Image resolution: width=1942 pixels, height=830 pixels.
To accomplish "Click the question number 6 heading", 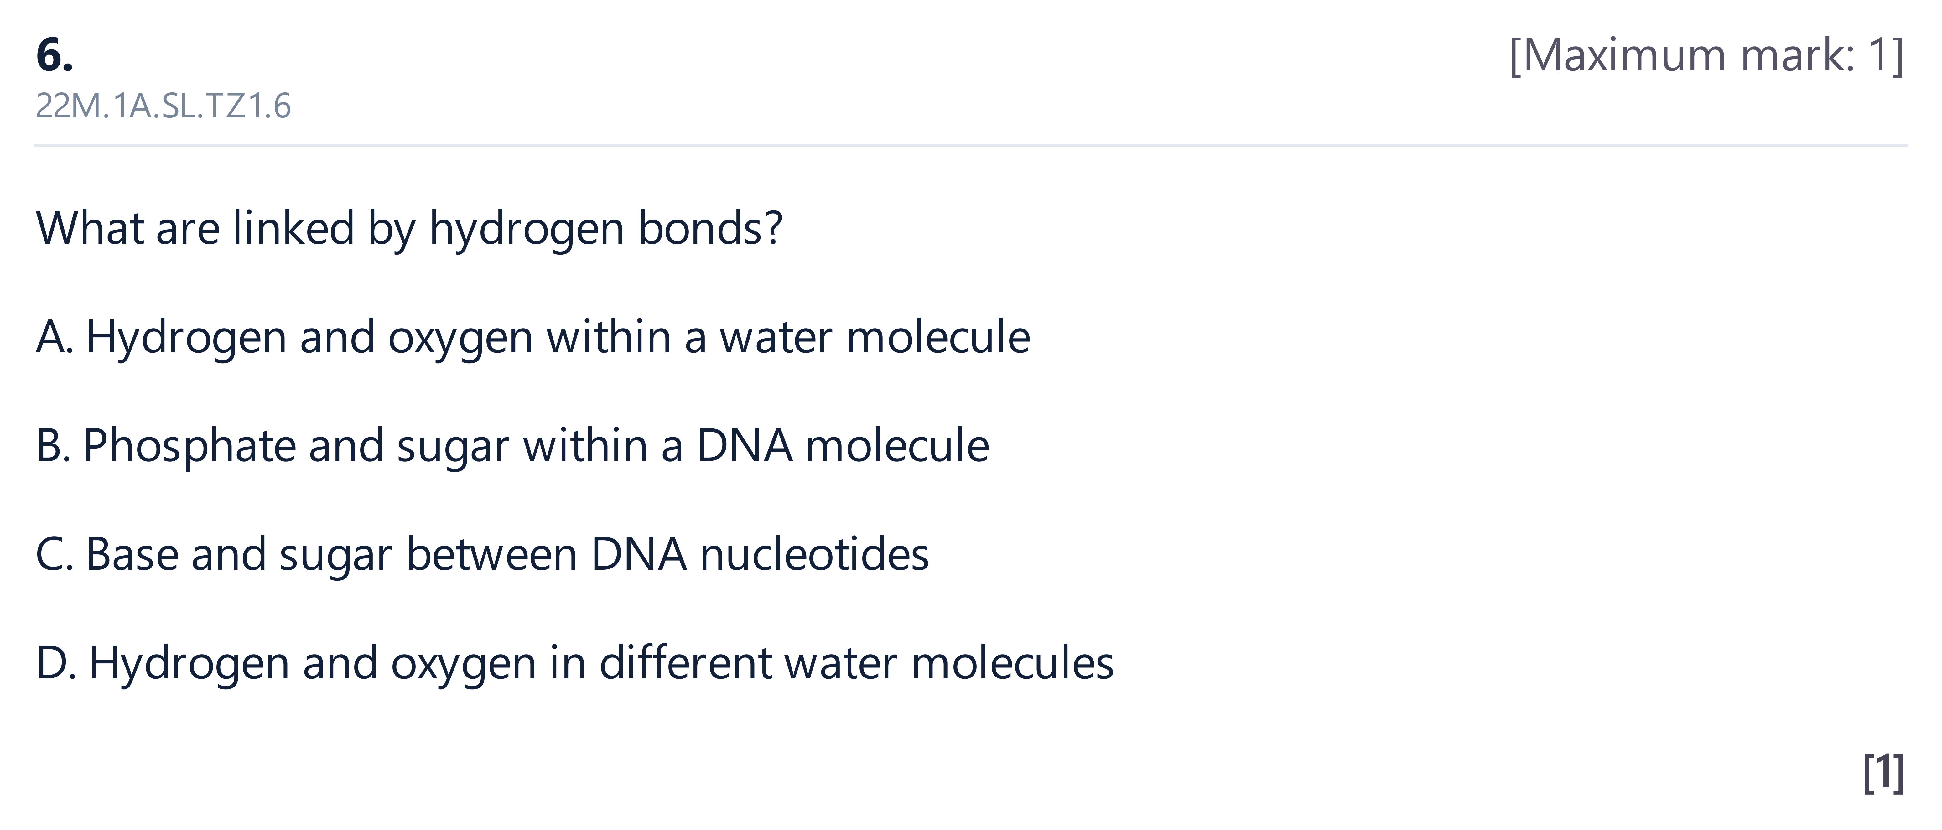I will point(54,55).
